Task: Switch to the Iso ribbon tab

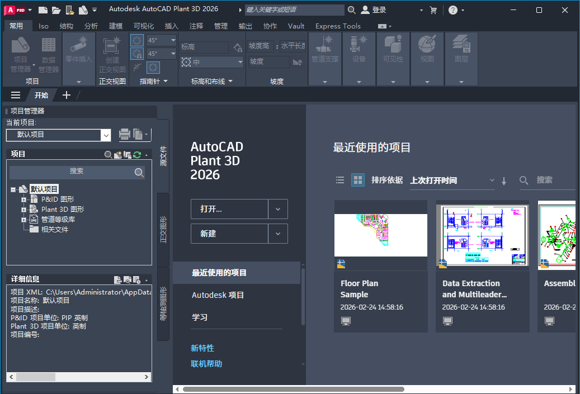Action: (x=44, y=26)
